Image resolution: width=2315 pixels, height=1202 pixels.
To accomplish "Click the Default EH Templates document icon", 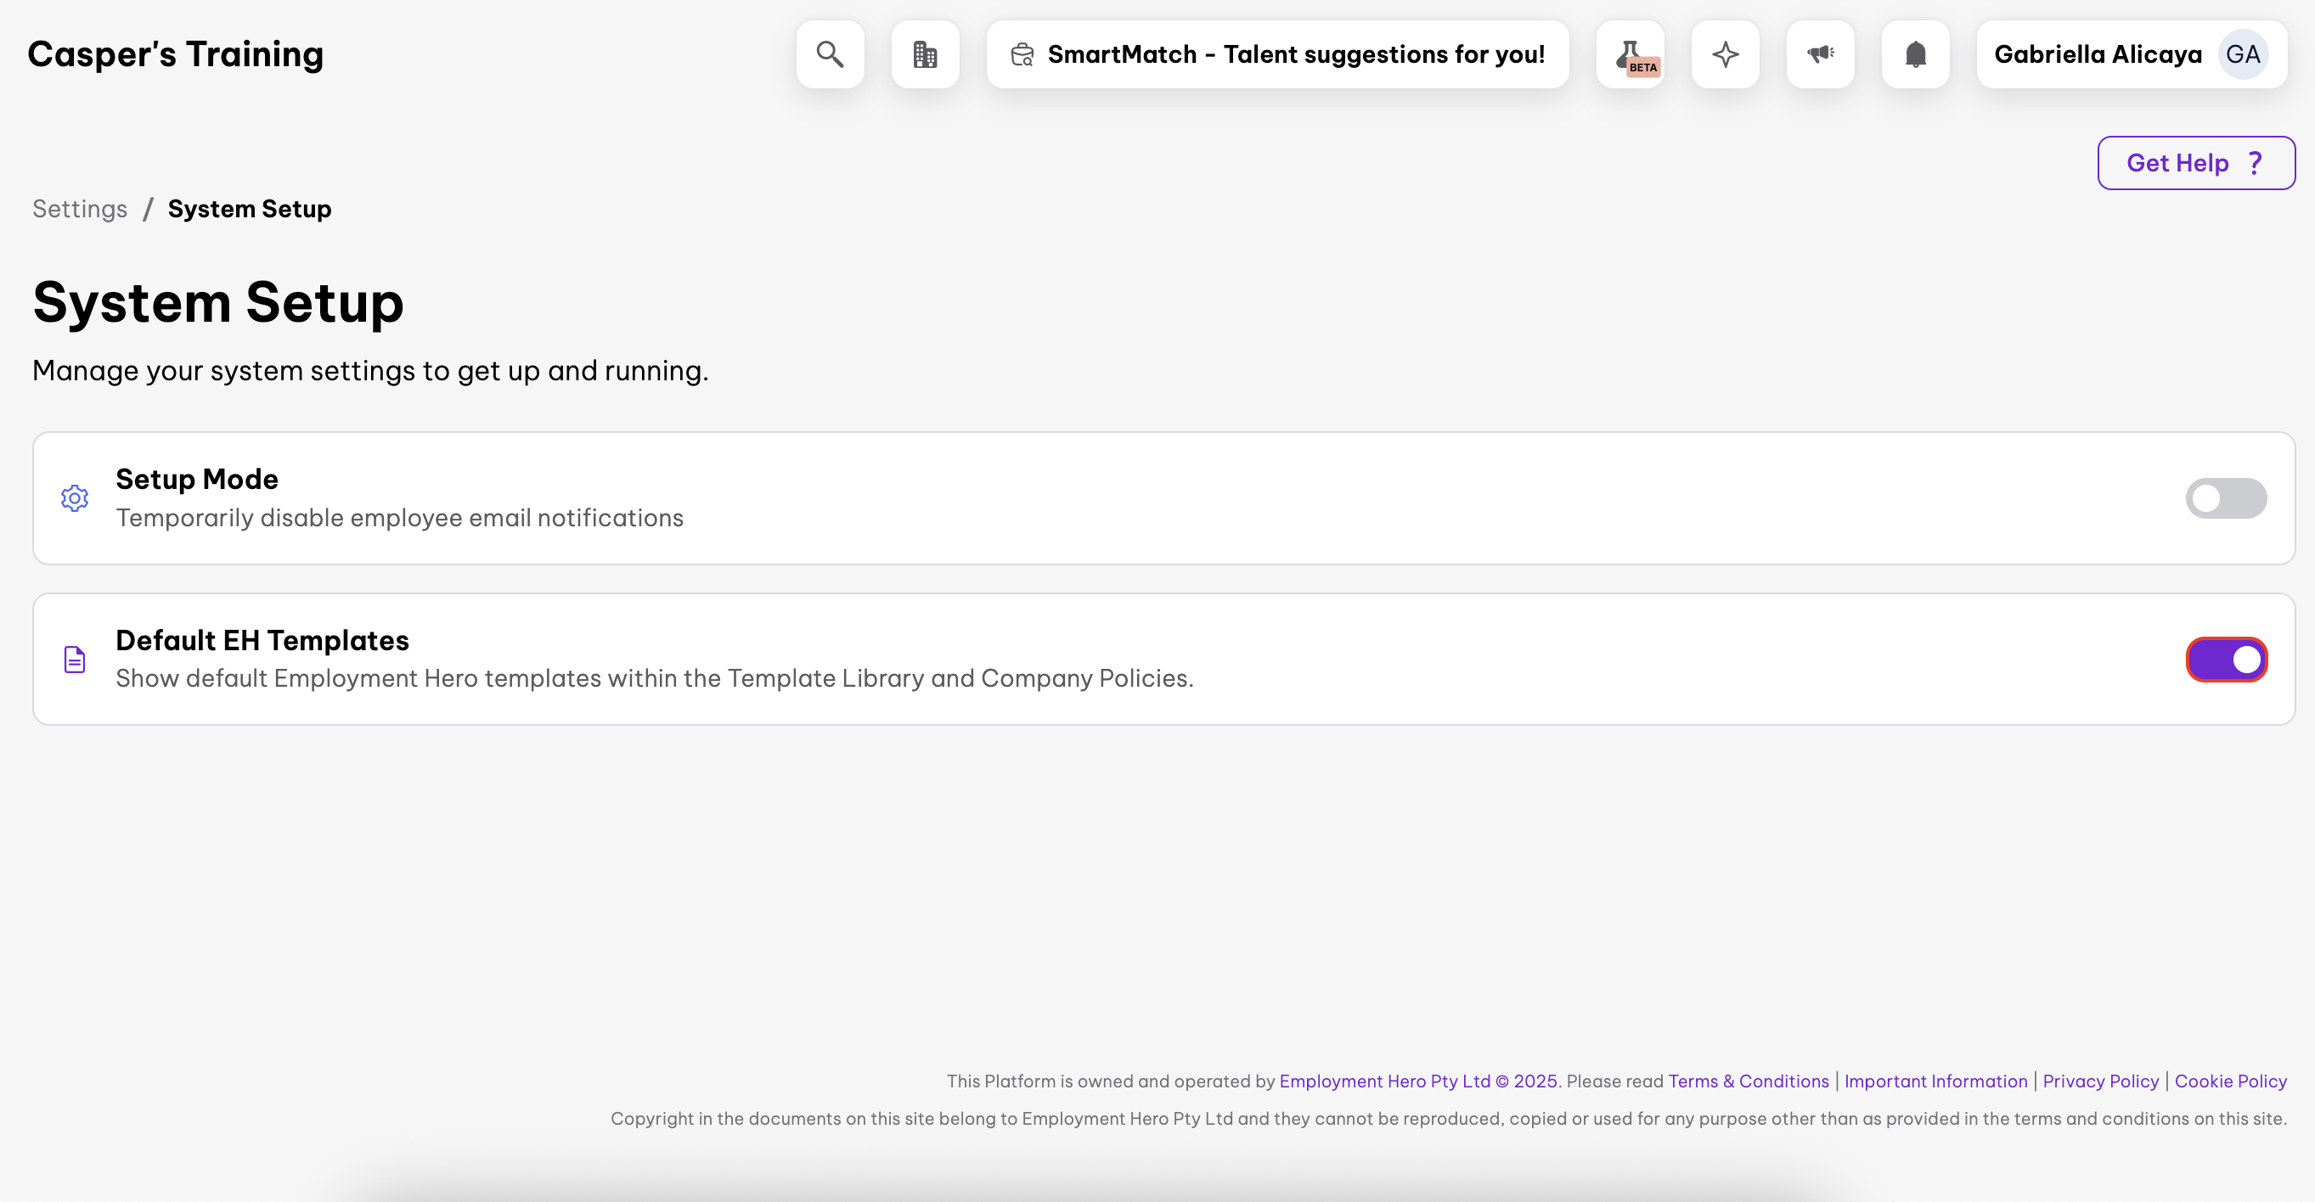I will [75, 660].
